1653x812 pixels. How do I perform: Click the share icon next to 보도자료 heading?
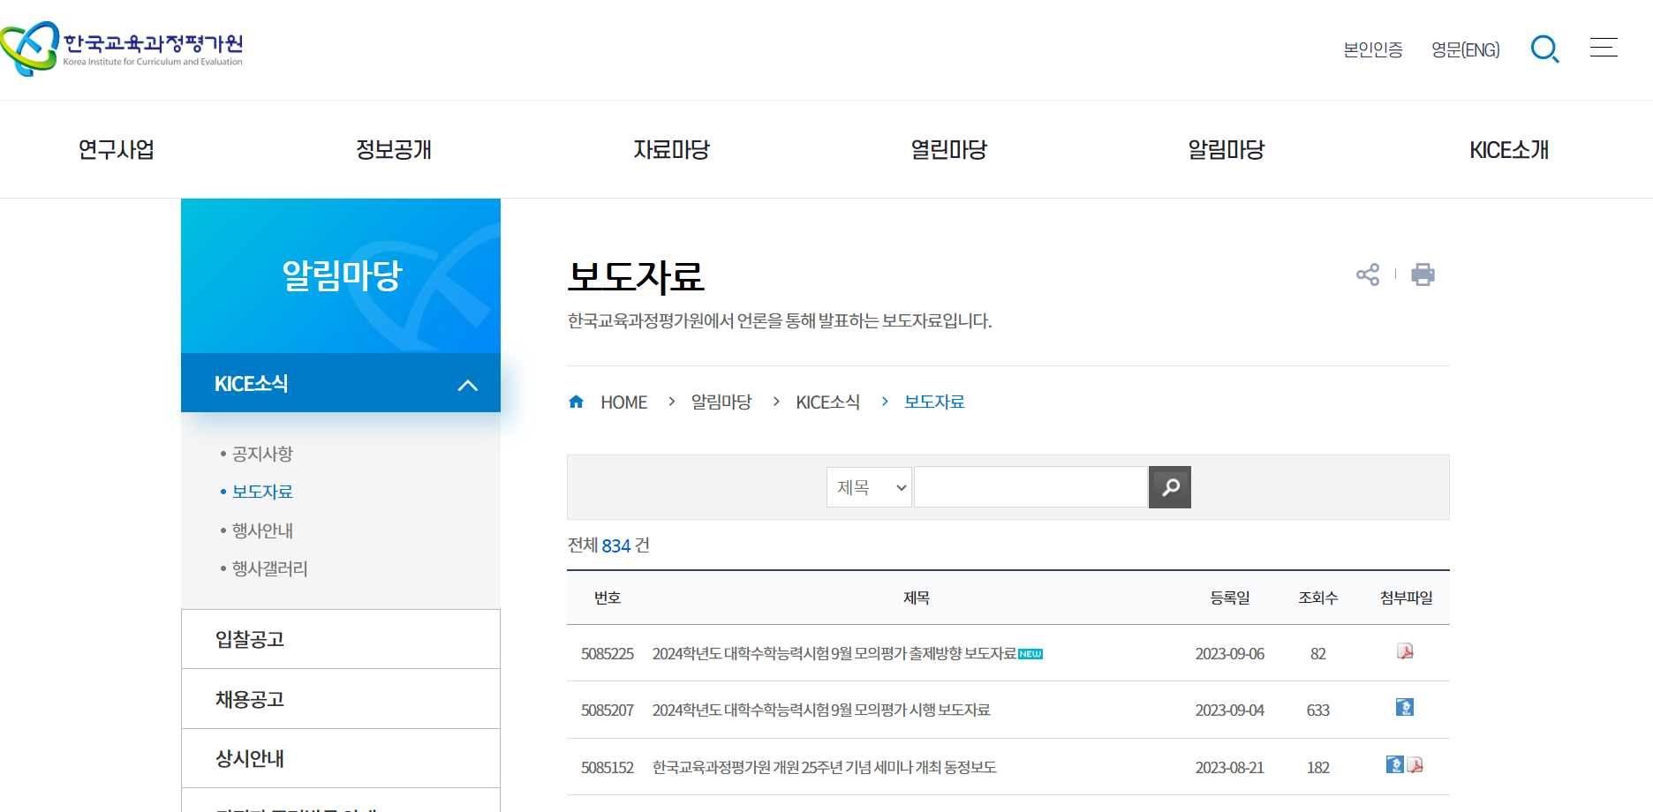pos(1367,274)
